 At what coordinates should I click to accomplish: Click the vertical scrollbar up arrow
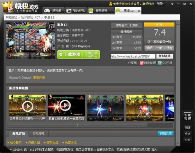point(178,23)
